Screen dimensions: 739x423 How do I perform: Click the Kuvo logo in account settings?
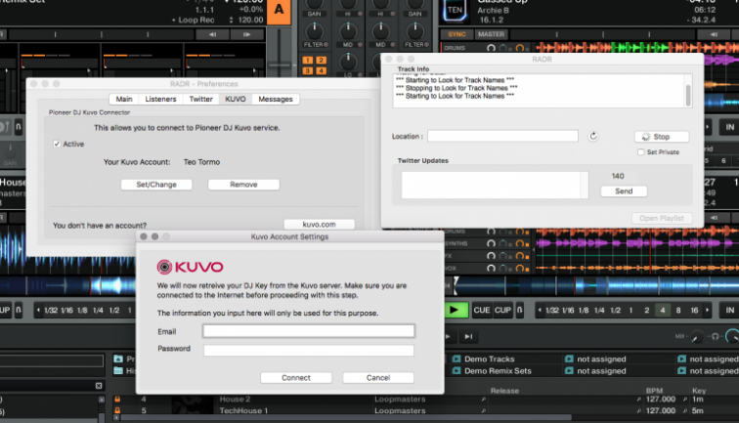[x=190, y=267]
